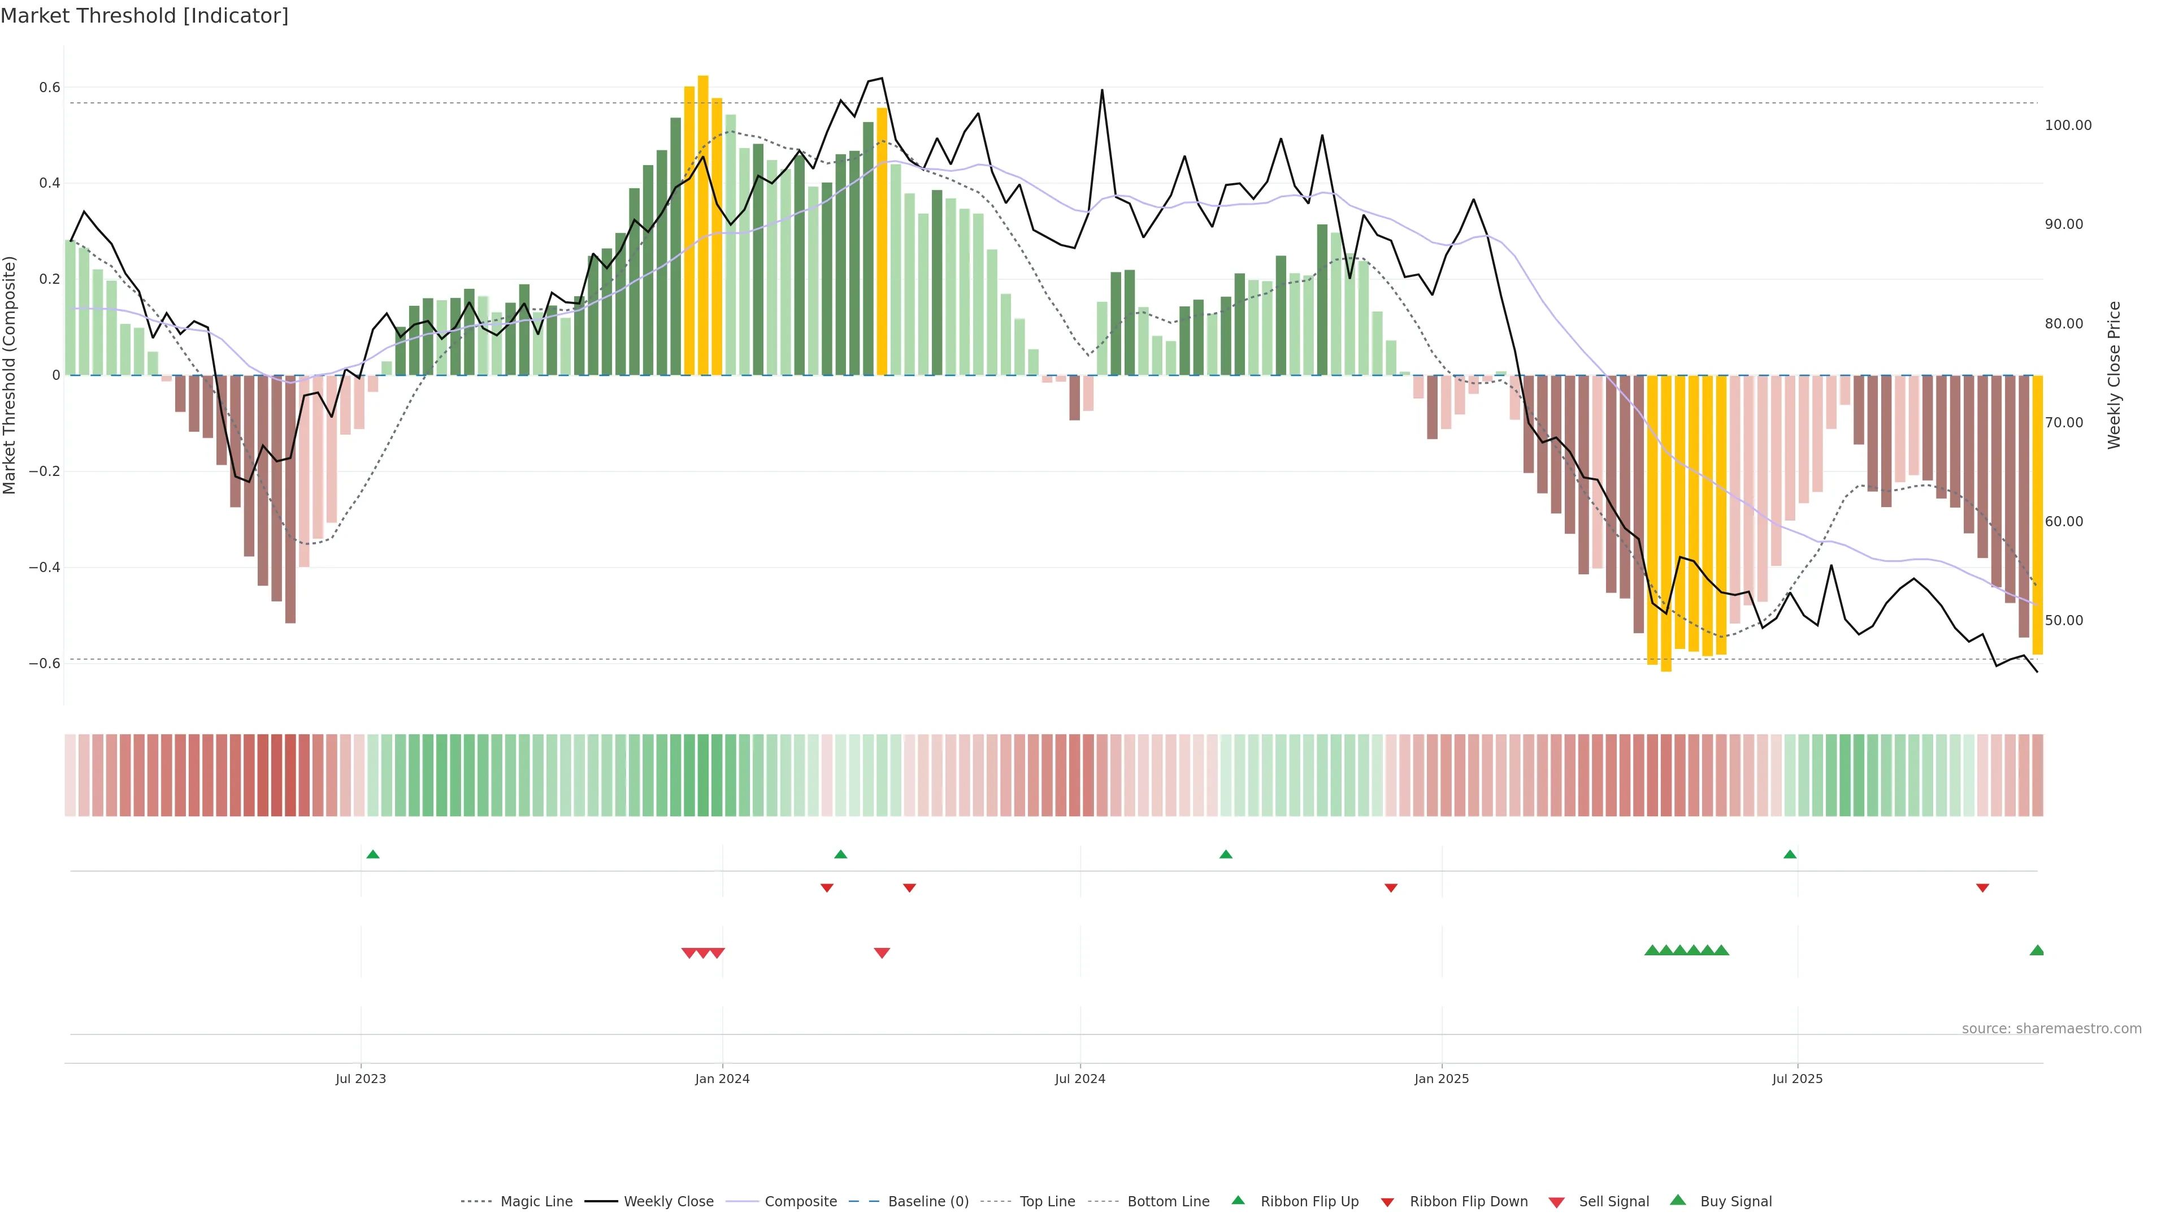Click the red ribbon flip down marker near Dec 2024
Viewport: 2170px width, 1221px height.
[x=1391, y=887]
